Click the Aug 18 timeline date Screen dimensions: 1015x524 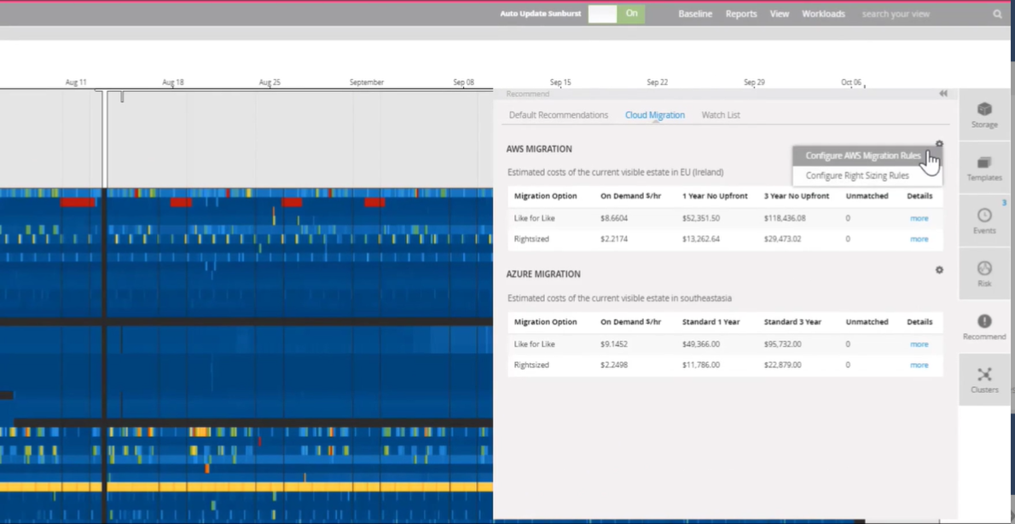tap(173, 82)
